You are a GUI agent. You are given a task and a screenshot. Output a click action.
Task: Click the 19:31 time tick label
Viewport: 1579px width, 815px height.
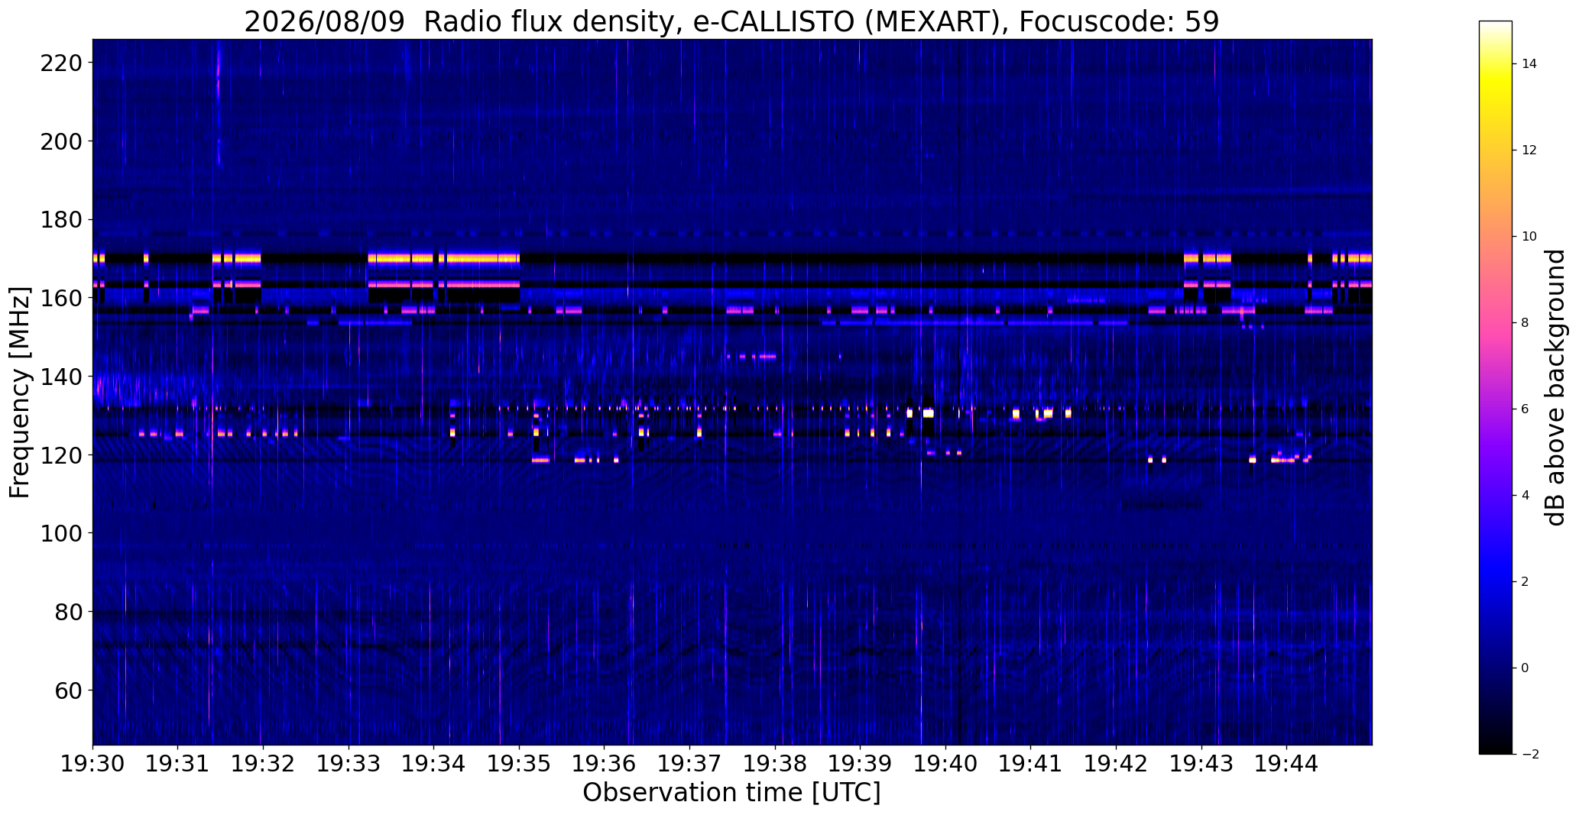(178, 763)
